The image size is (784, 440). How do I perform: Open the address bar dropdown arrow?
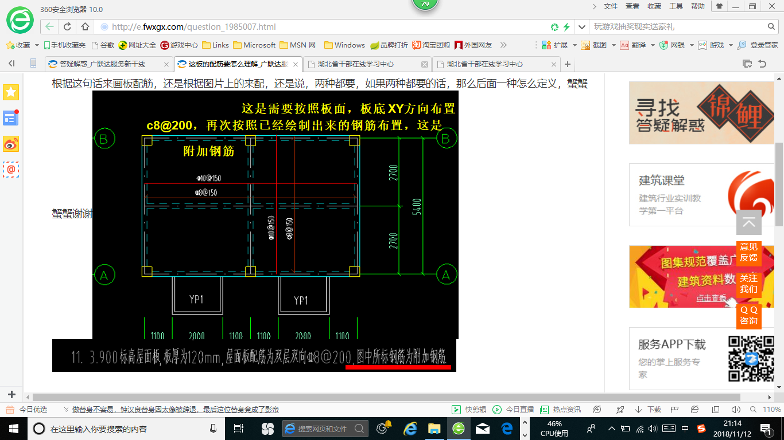pyautogui.click(x=582, y=27)
